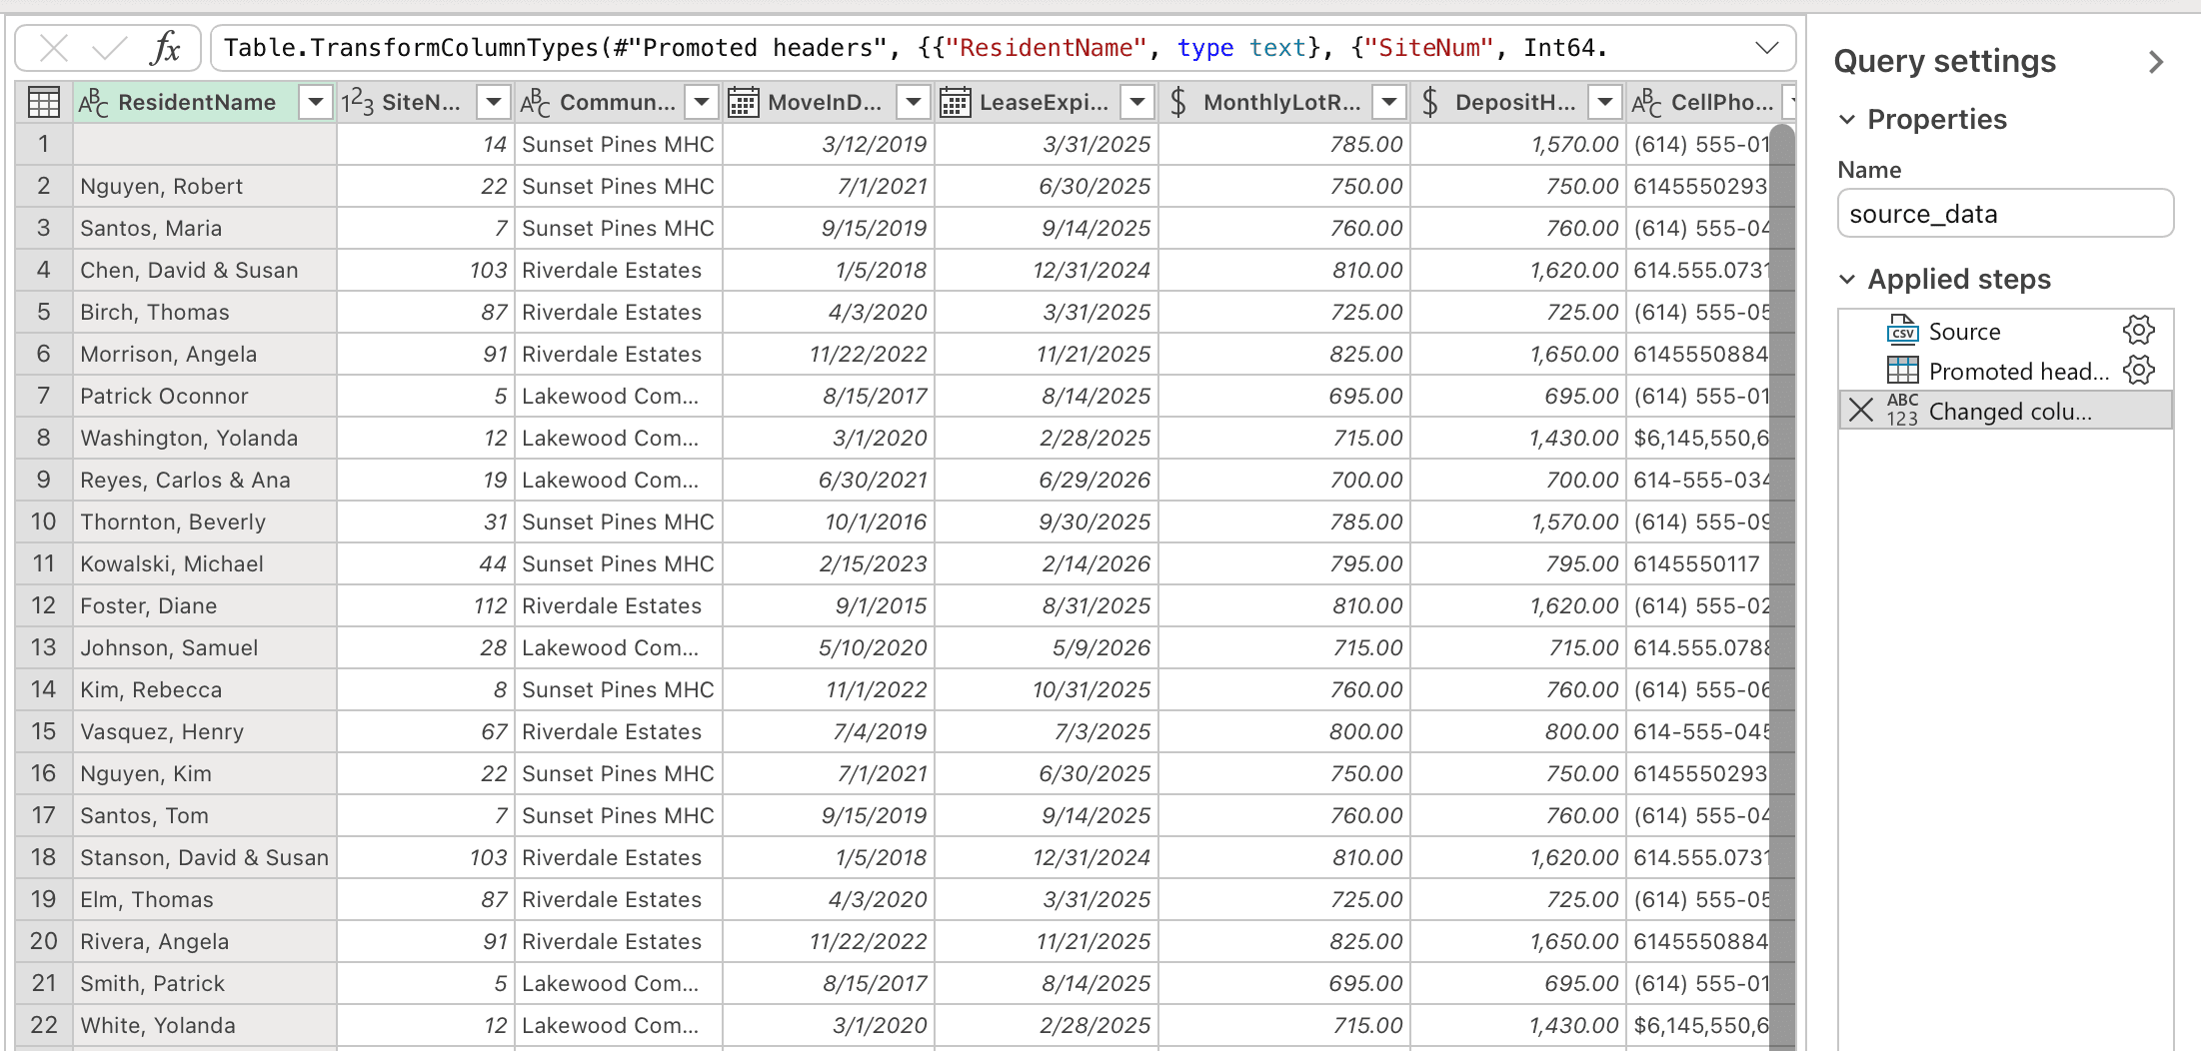Viewport: 2201px width, 1051px height.
Task: Open the SiteNum column filter dropdown
Action: tap(493, 102)
